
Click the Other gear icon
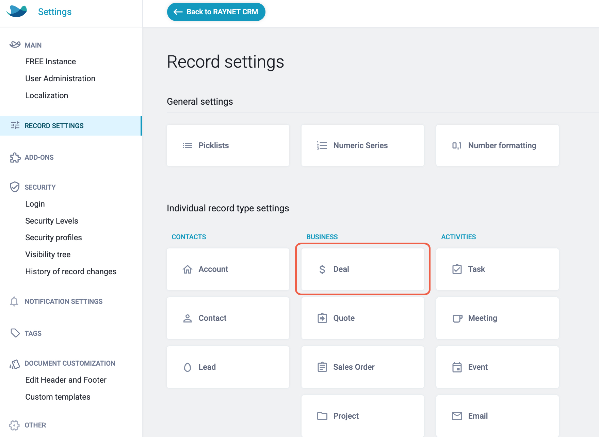14,425
